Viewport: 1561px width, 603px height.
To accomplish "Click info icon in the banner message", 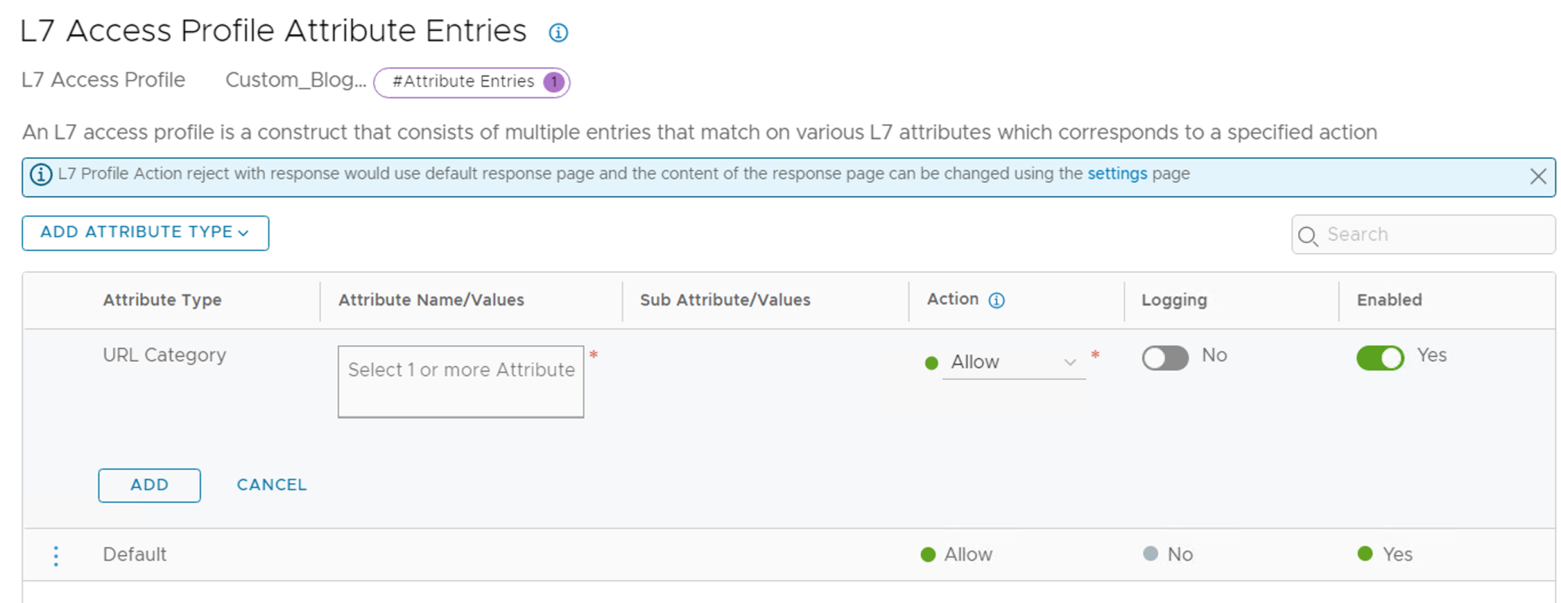I will [41, 175].
